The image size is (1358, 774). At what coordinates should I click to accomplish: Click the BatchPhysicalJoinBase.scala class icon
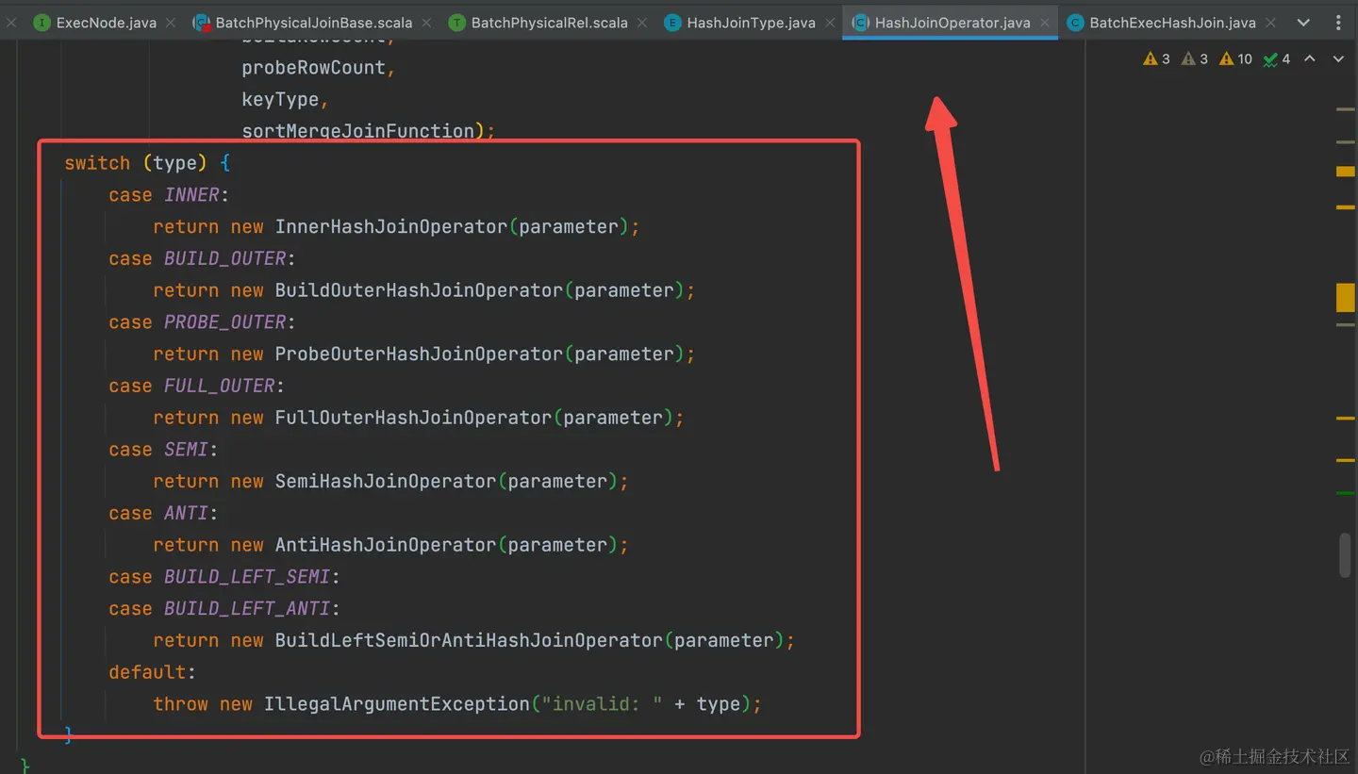point(201,23)
